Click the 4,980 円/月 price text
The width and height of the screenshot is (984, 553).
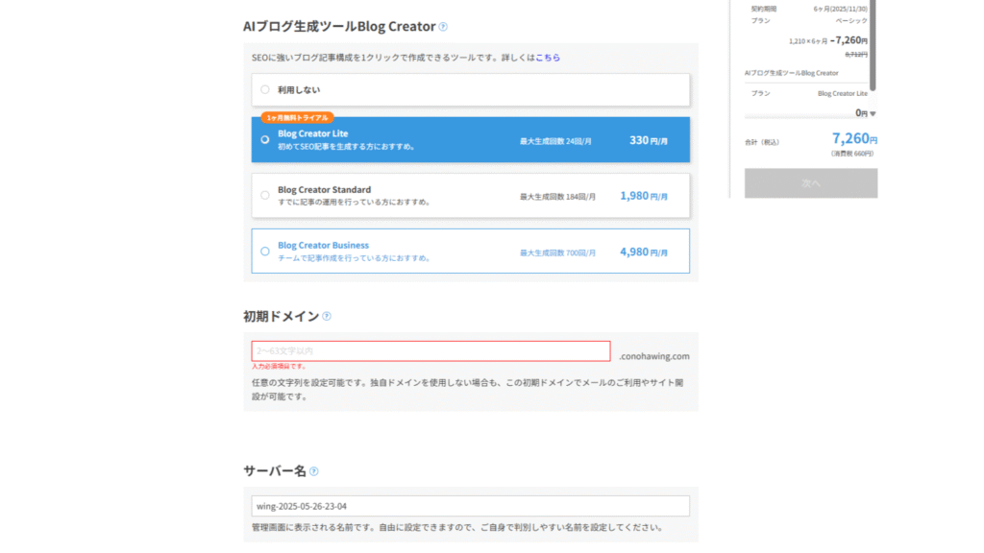(644, 252)
